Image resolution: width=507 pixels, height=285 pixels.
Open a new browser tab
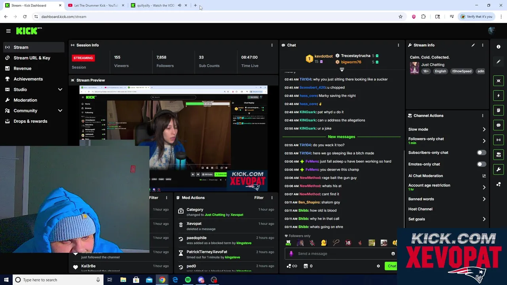(195, 6)
